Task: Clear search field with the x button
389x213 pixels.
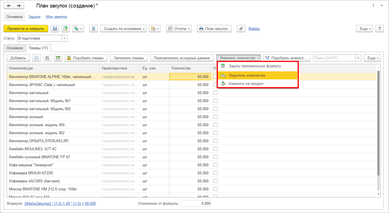Action: point(358,58)
